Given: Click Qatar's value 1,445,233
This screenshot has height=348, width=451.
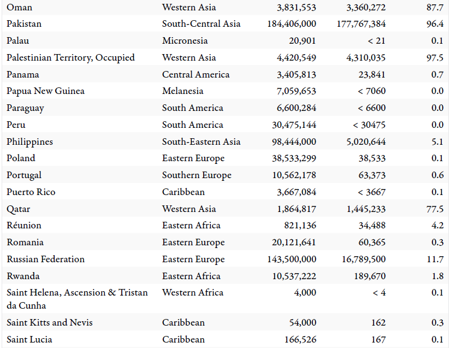Looking at the screenshot, I should click(366, 209).
